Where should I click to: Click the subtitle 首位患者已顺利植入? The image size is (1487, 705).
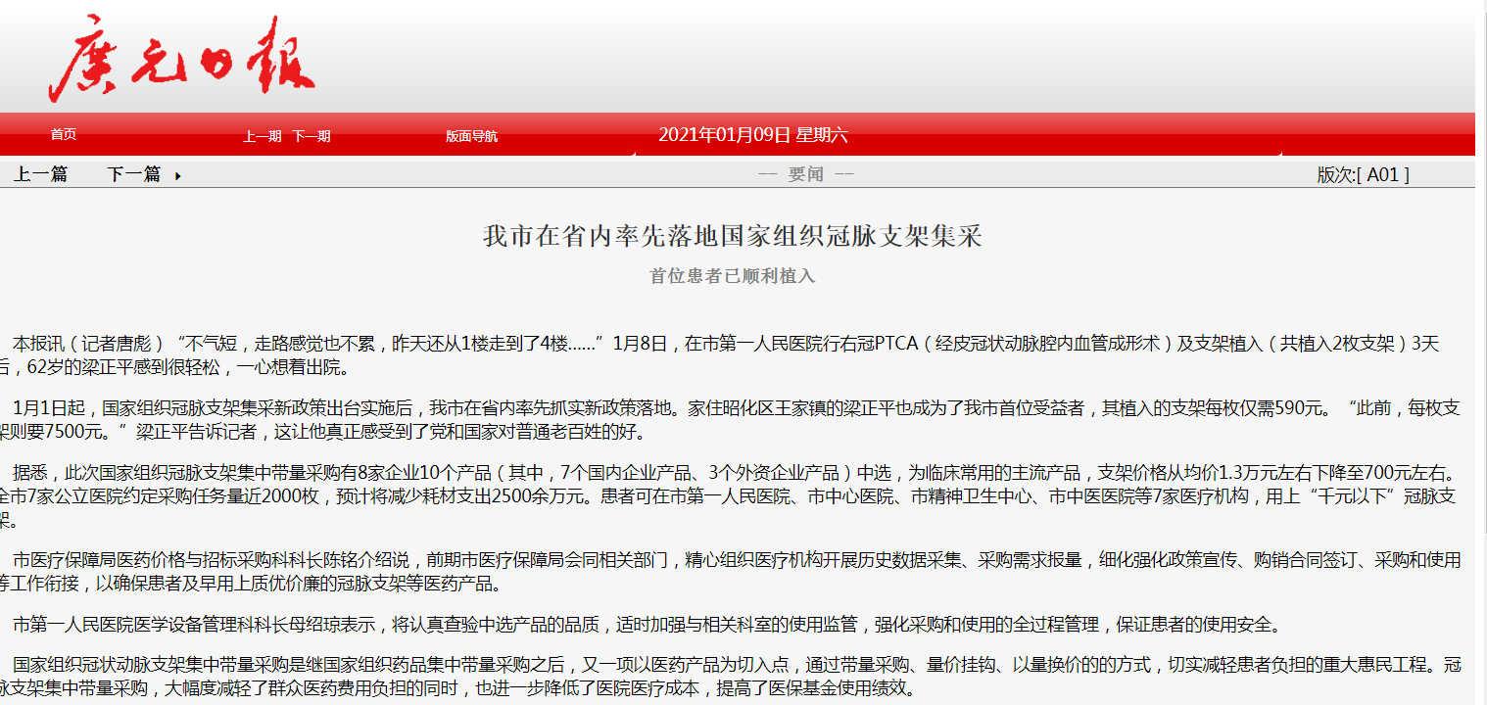pyautogui.click(x=732, y=276)
